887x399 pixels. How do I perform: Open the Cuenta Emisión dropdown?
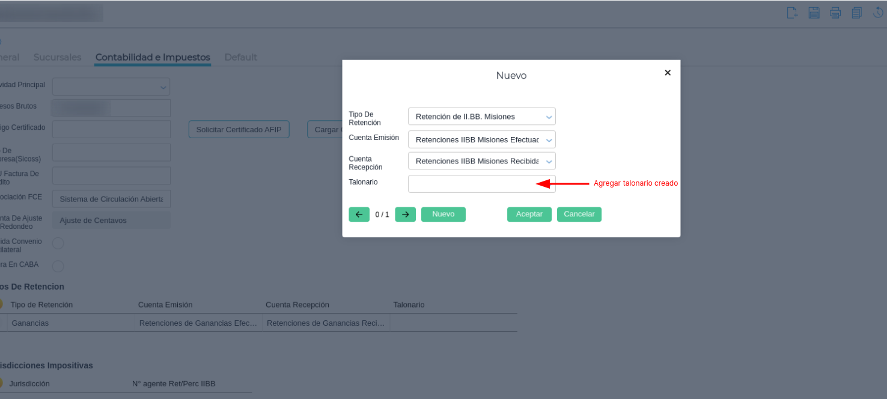(x=482, y=139)
